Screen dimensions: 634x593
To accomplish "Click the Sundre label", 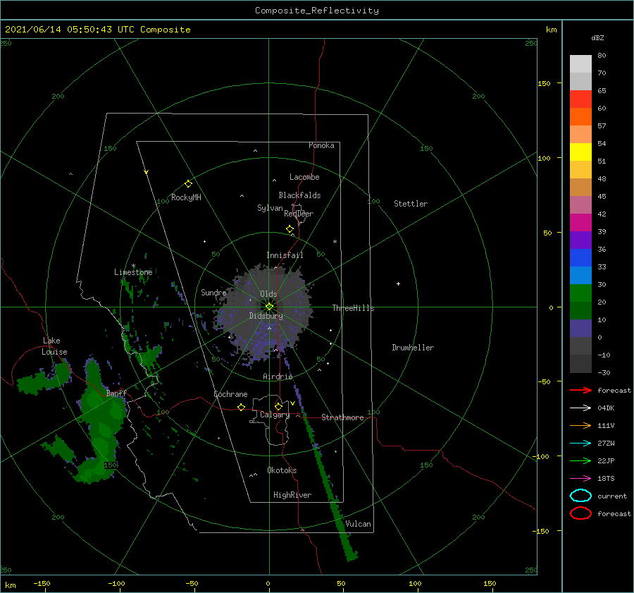I will tap(213, 292).
